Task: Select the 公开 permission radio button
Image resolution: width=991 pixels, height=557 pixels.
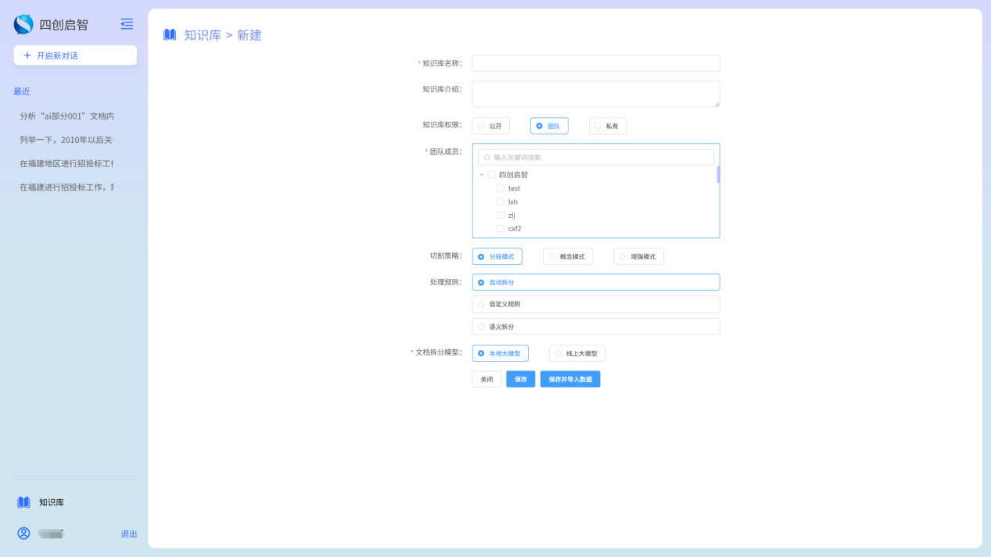Action: [482, 126]
